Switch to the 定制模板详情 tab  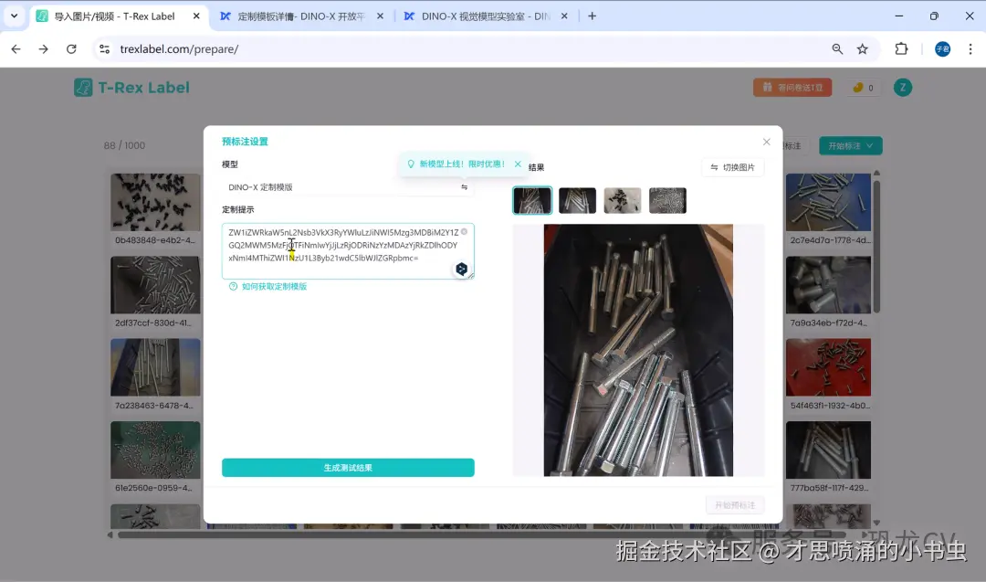292,16
